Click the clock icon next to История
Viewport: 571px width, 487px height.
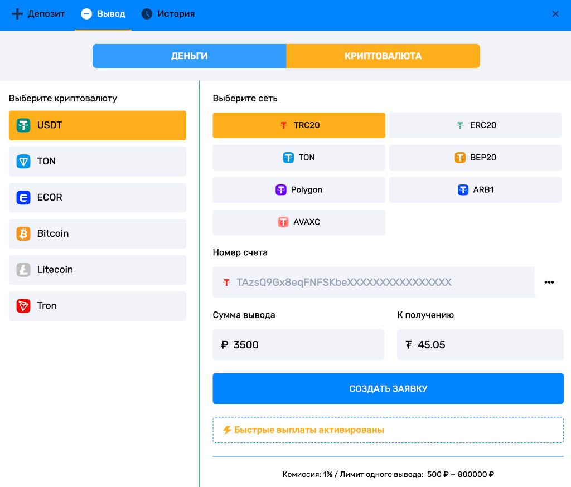point(146,14)
